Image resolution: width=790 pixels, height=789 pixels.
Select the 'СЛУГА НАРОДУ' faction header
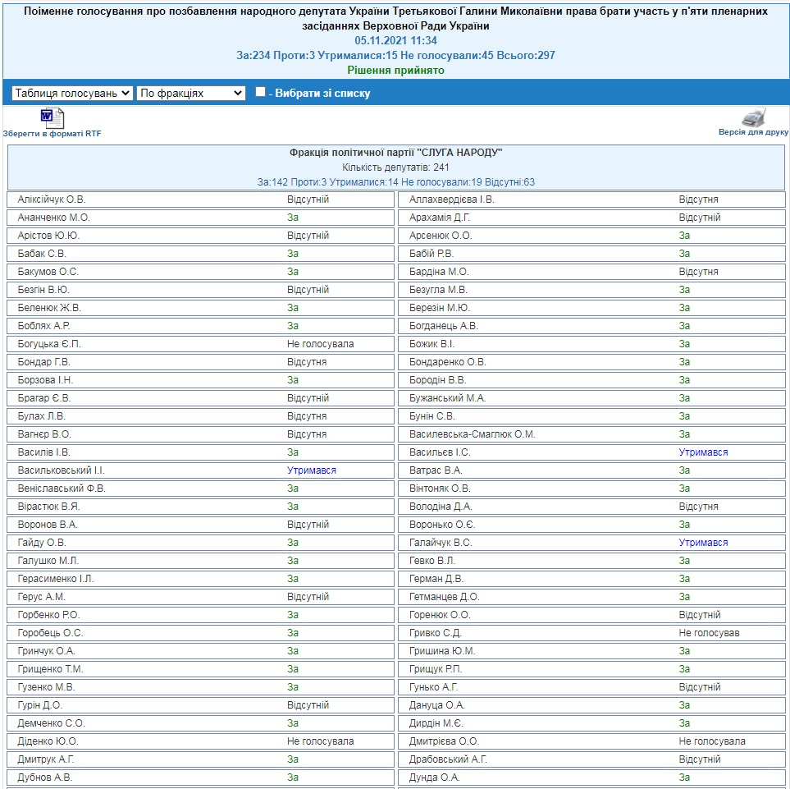396,153
